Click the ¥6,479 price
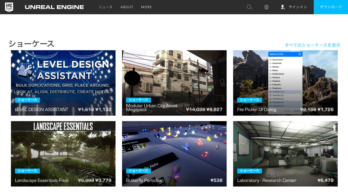The height and width of the screenshot is (196, 348). 326,180
